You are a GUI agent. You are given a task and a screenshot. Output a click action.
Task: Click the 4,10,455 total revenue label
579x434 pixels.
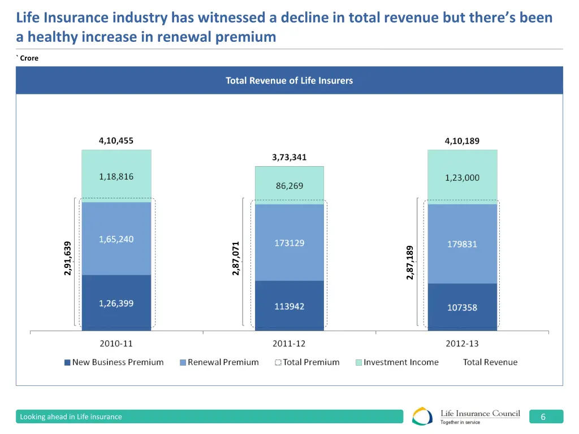tap(116, 140)
